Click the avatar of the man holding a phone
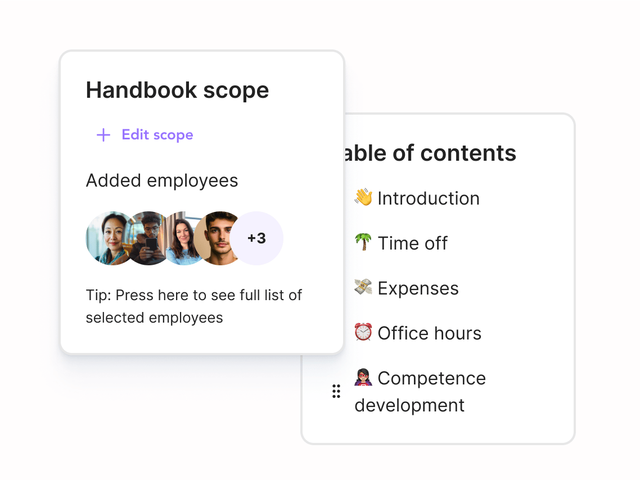 click(x=147, y=238)
